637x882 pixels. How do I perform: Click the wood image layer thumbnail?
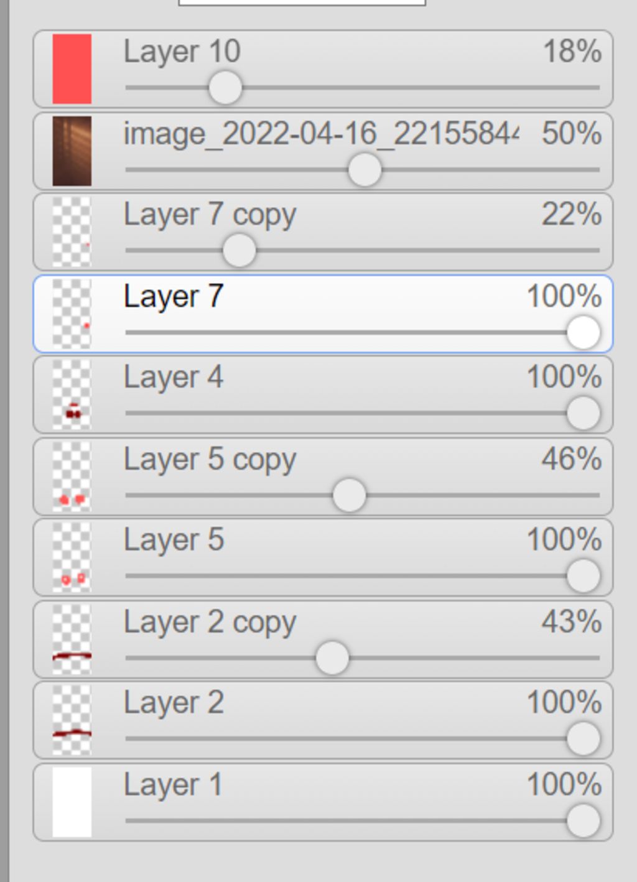pyautogui.click(x=72, y=151)
